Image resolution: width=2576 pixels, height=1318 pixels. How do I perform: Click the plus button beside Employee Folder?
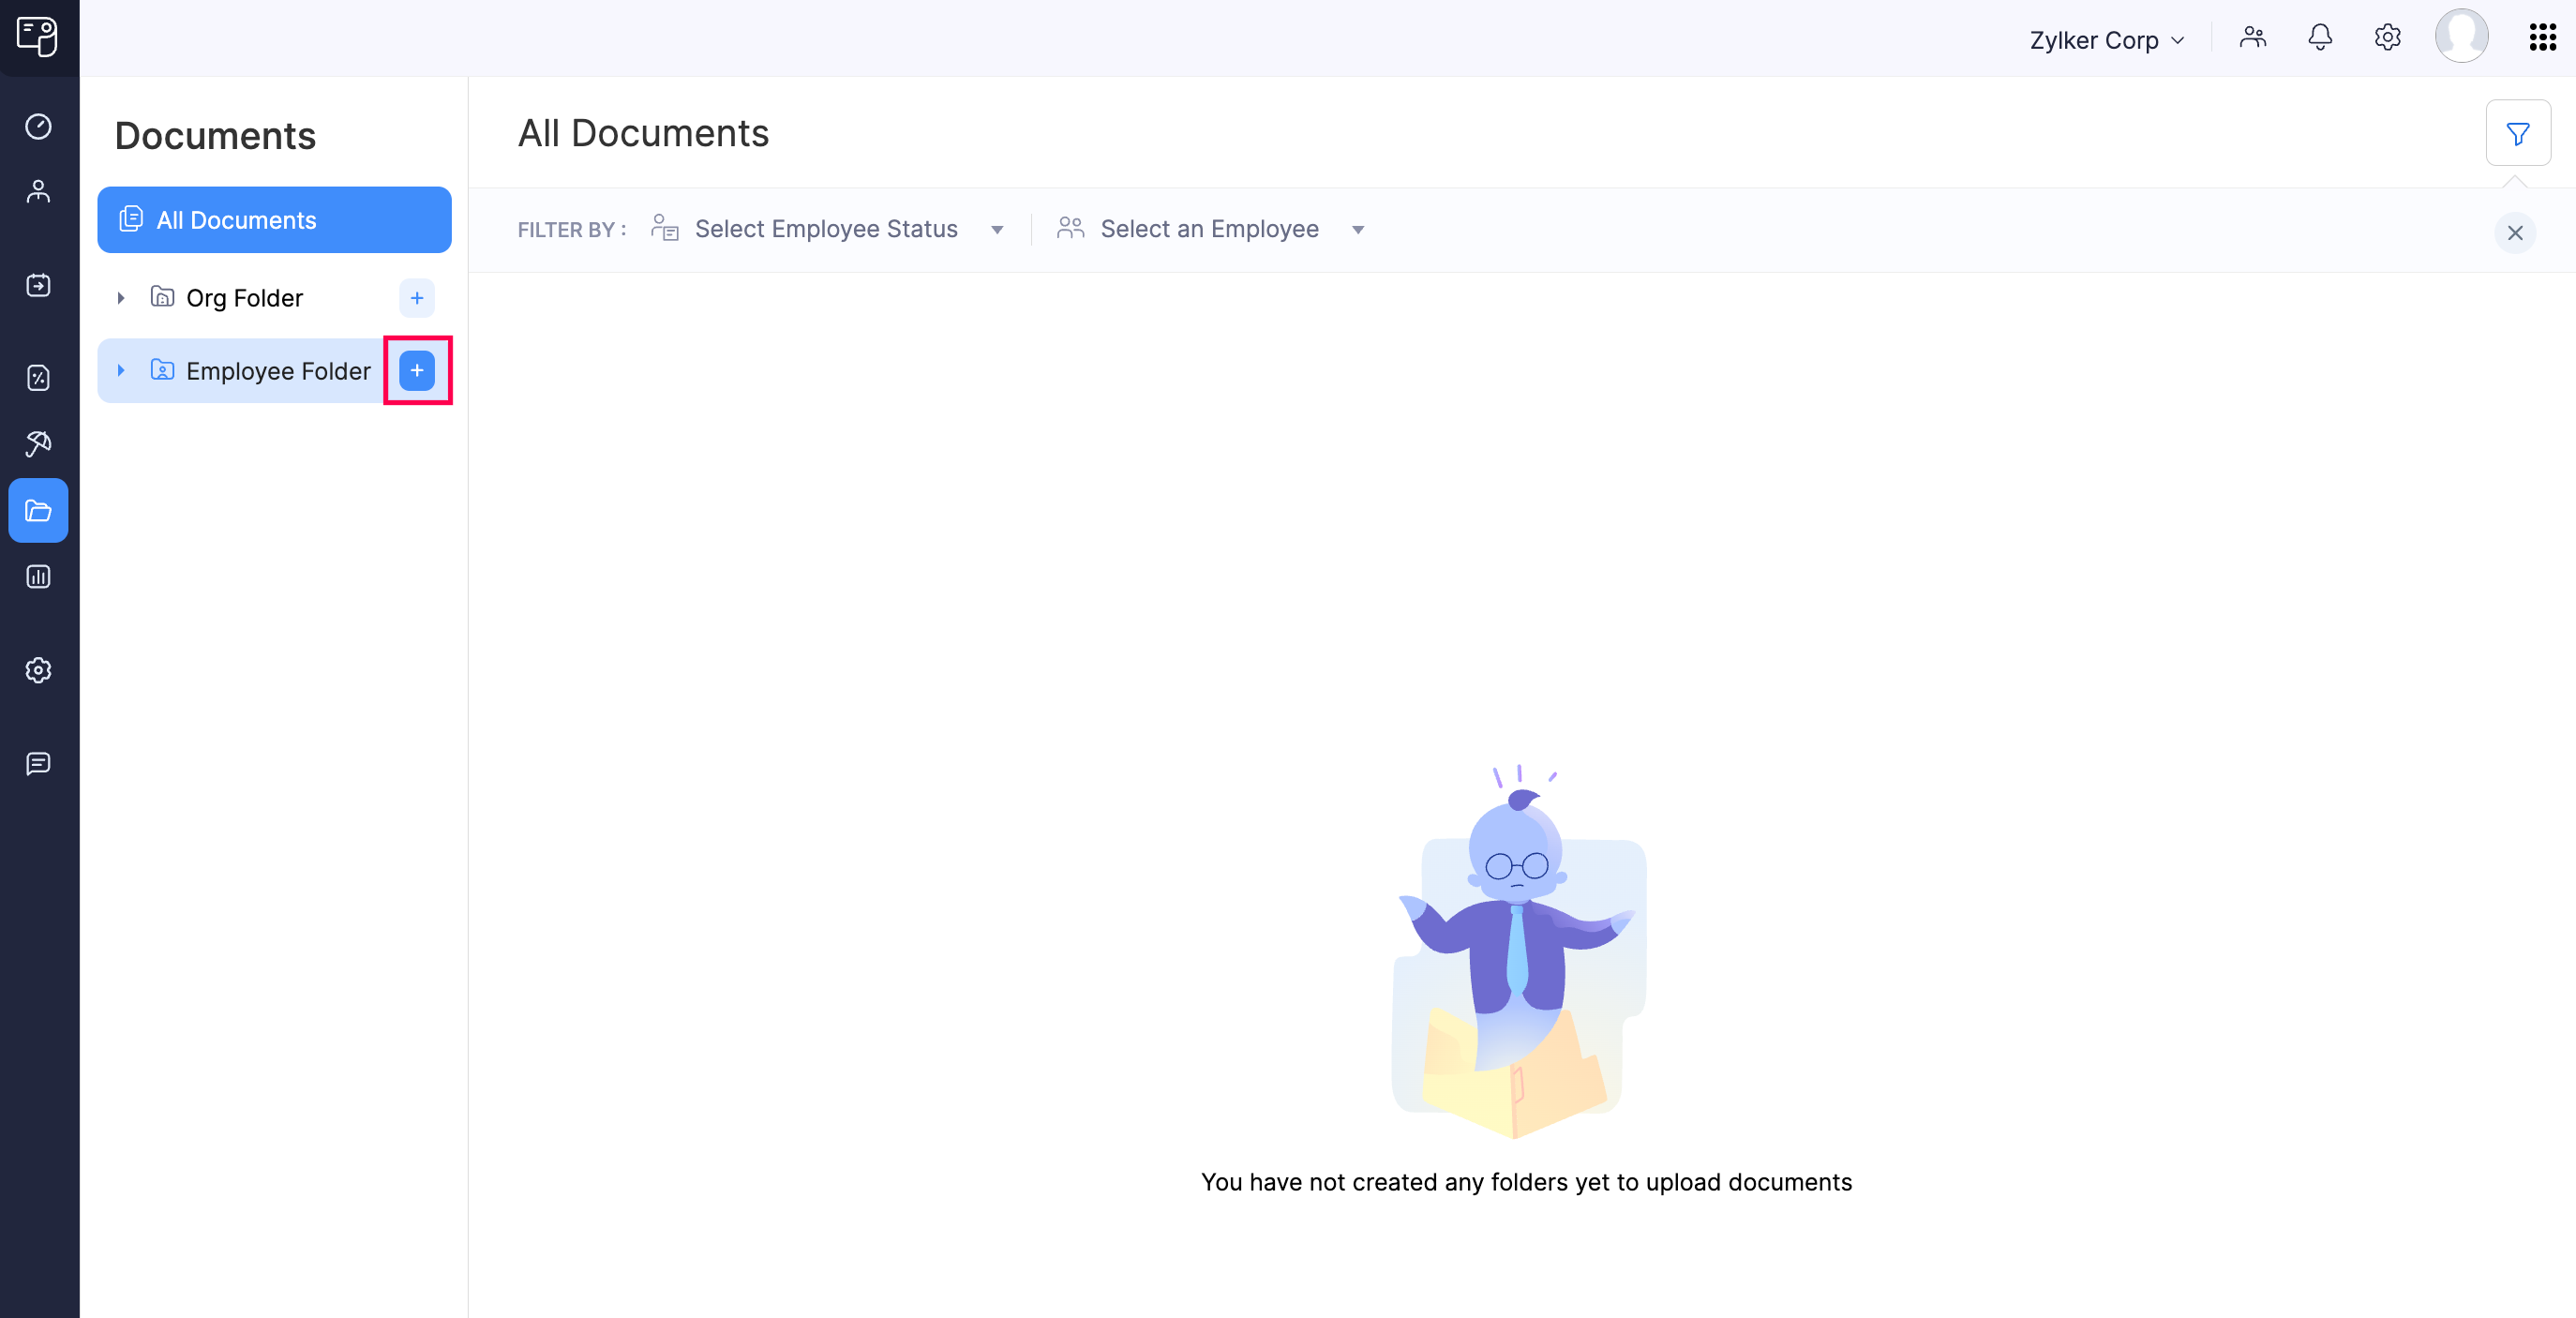(x=417, y=371)
